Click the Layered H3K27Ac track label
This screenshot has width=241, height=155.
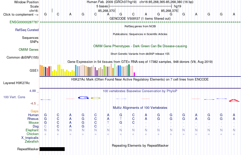tap(16, 83)
